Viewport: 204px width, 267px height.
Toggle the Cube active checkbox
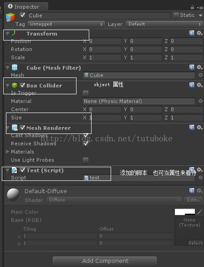(x=22, y=15)
